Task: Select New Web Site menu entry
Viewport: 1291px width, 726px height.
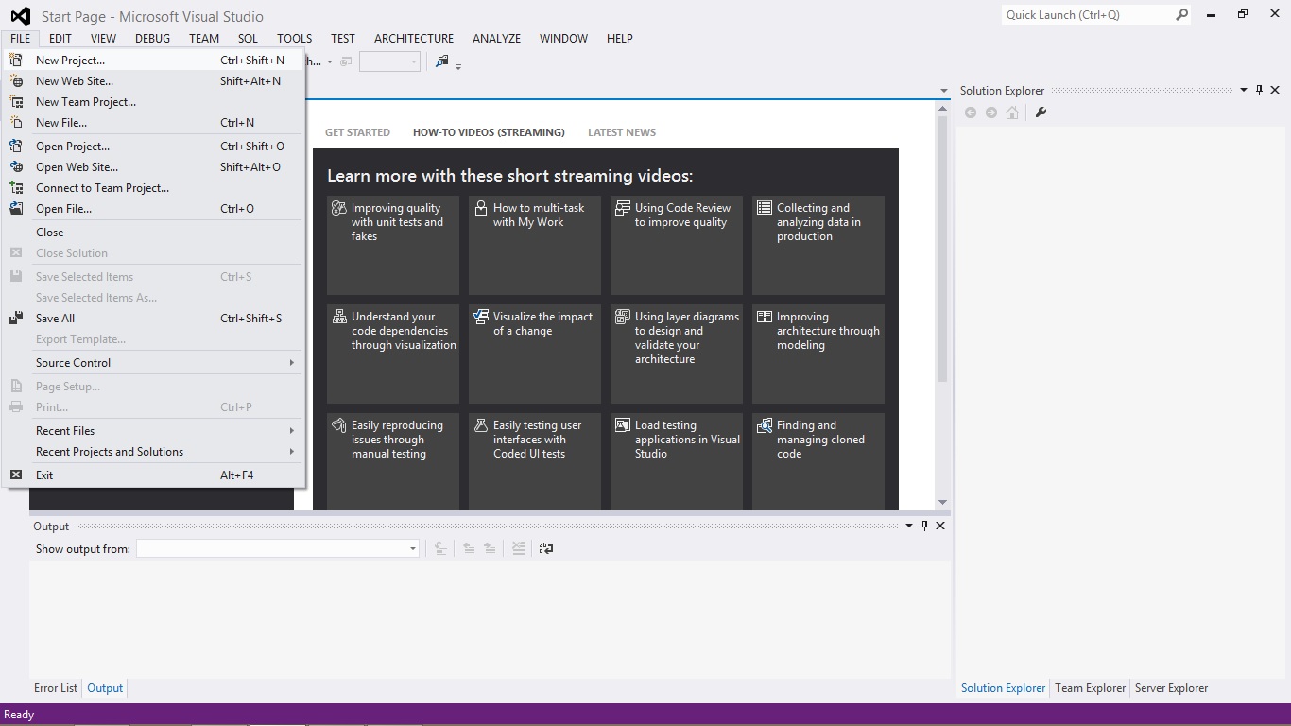Action: pos(153,80)
